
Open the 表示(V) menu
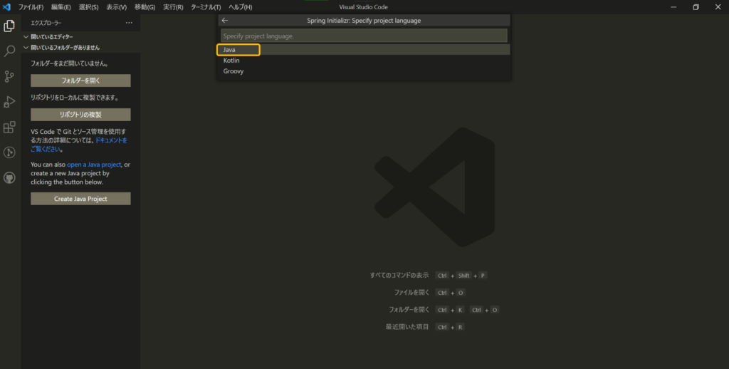pos(116,7)
